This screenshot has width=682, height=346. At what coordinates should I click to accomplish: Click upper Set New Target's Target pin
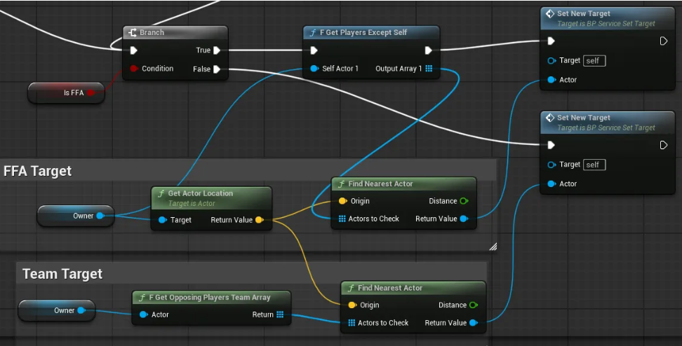point(551,61)
